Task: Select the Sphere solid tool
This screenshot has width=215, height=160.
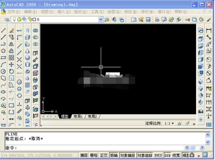Action: pyautogui.click(x=28, y=58)
